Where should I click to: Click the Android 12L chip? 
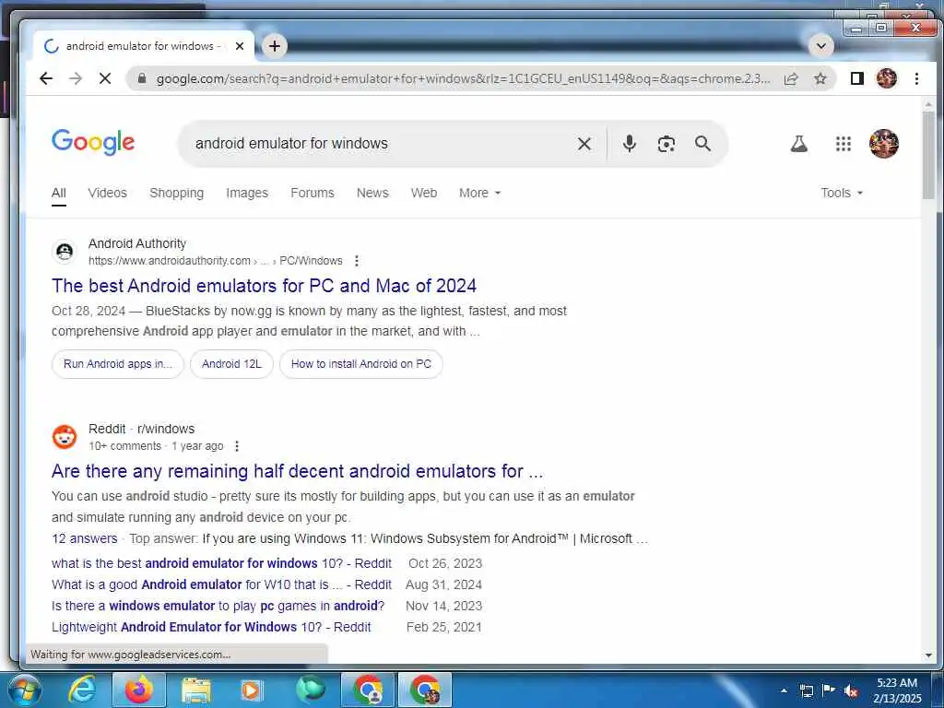[231, 363]
